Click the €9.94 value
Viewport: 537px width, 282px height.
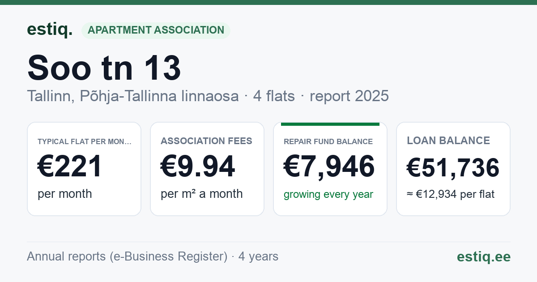pos(198,167)
